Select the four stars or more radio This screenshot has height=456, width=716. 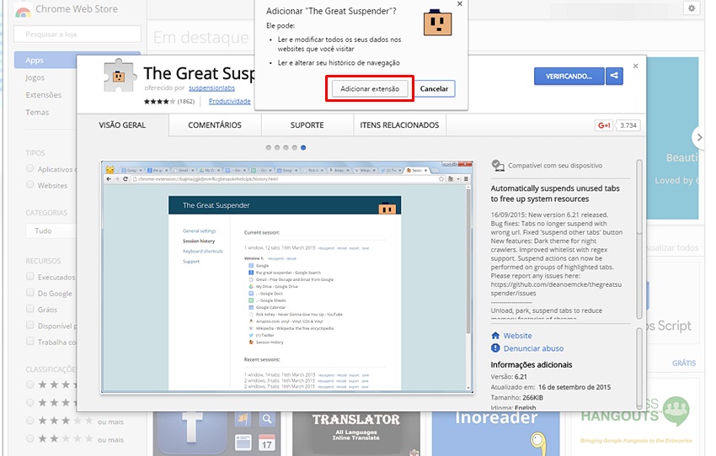coord(30,403)
